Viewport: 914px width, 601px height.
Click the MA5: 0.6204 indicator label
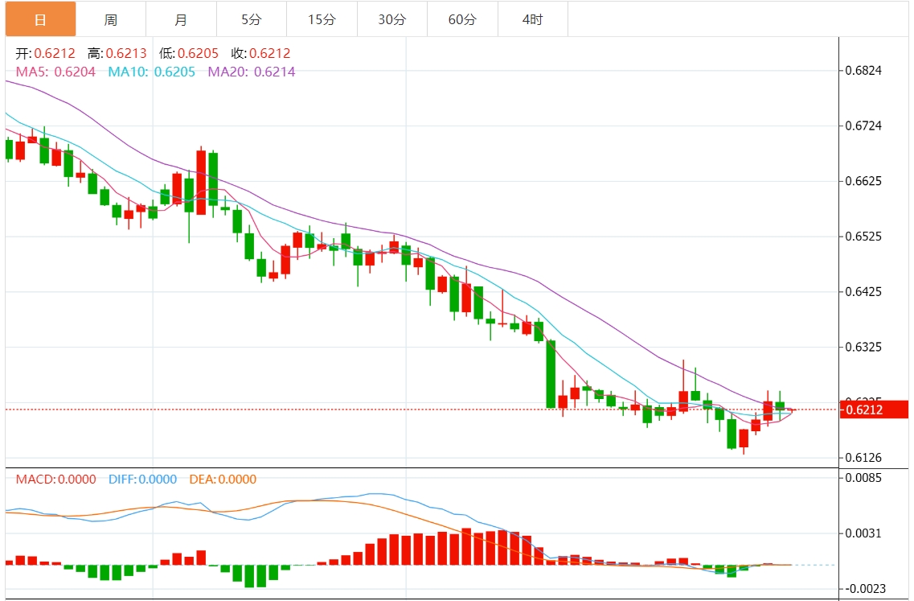coord(55,72)
